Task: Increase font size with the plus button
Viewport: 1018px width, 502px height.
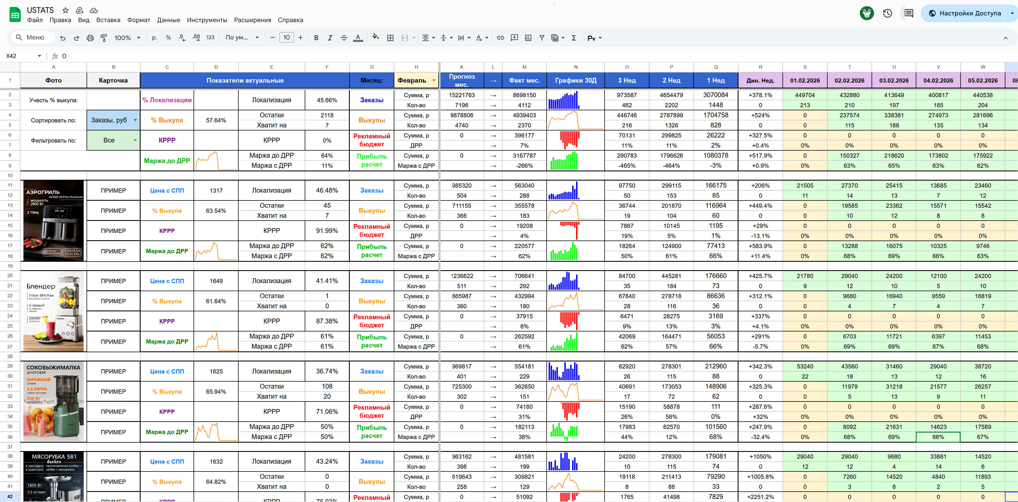Action: pos(300,38)
